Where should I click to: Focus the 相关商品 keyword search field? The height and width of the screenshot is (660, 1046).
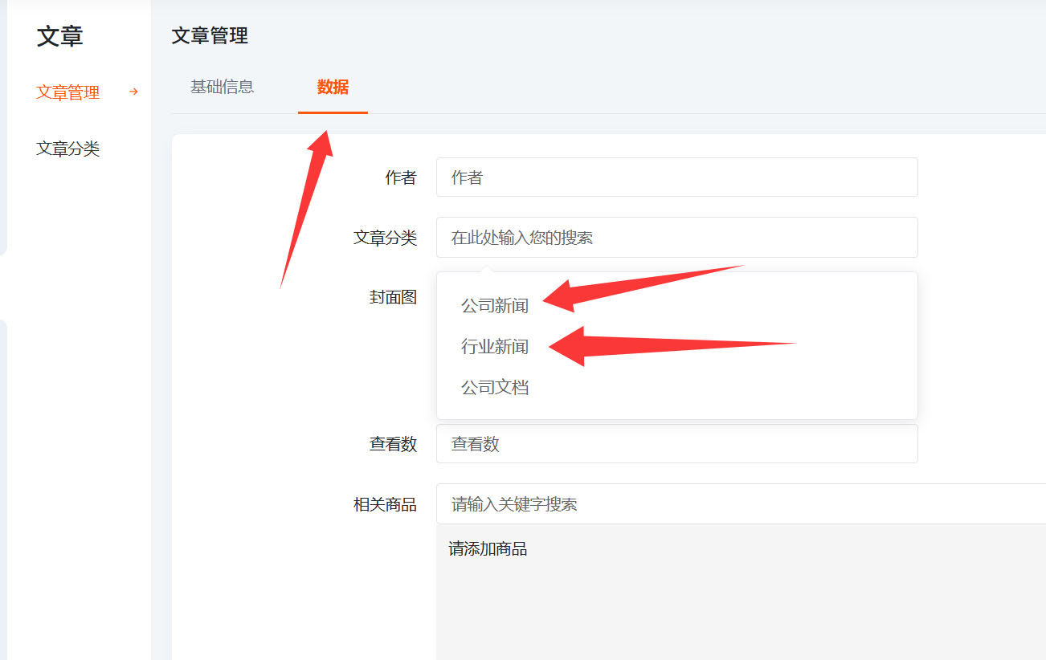[x=739, y=504]
